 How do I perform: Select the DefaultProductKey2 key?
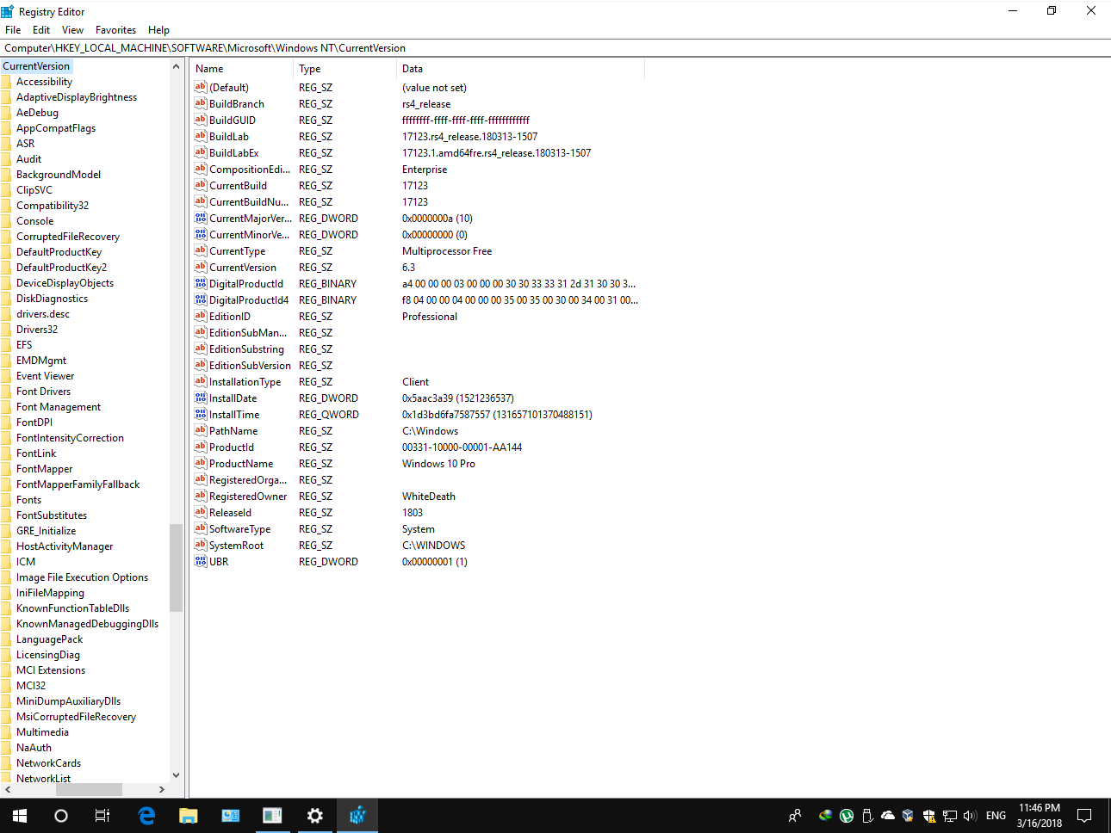(x=61, y=268)
